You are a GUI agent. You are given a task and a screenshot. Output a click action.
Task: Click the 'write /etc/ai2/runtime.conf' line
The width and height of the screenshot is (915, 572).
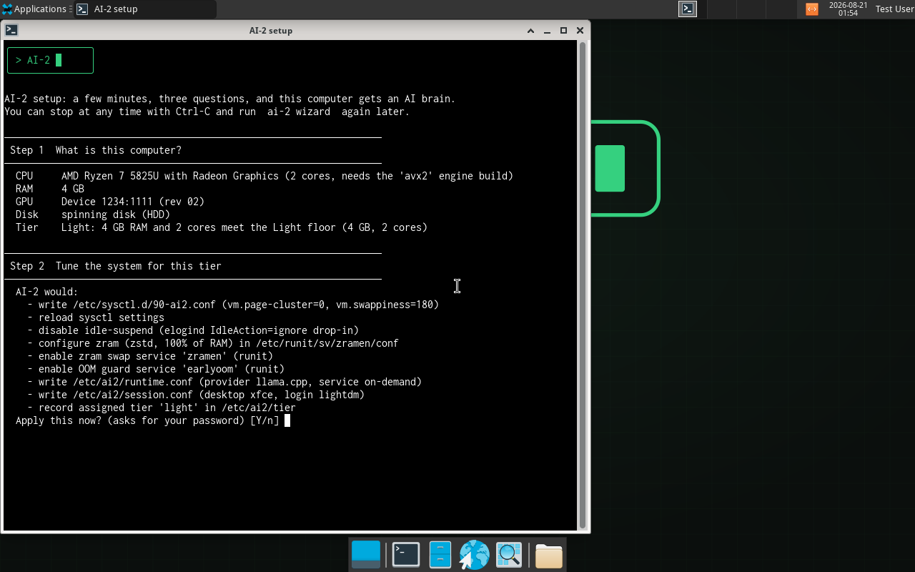224,382
